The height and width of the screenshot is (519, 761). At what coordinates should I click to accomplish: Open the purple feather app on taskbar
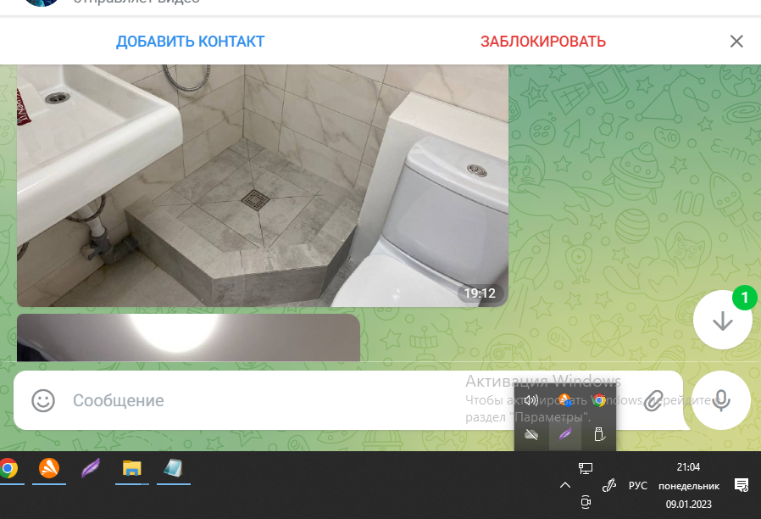(x=91, y=469)
